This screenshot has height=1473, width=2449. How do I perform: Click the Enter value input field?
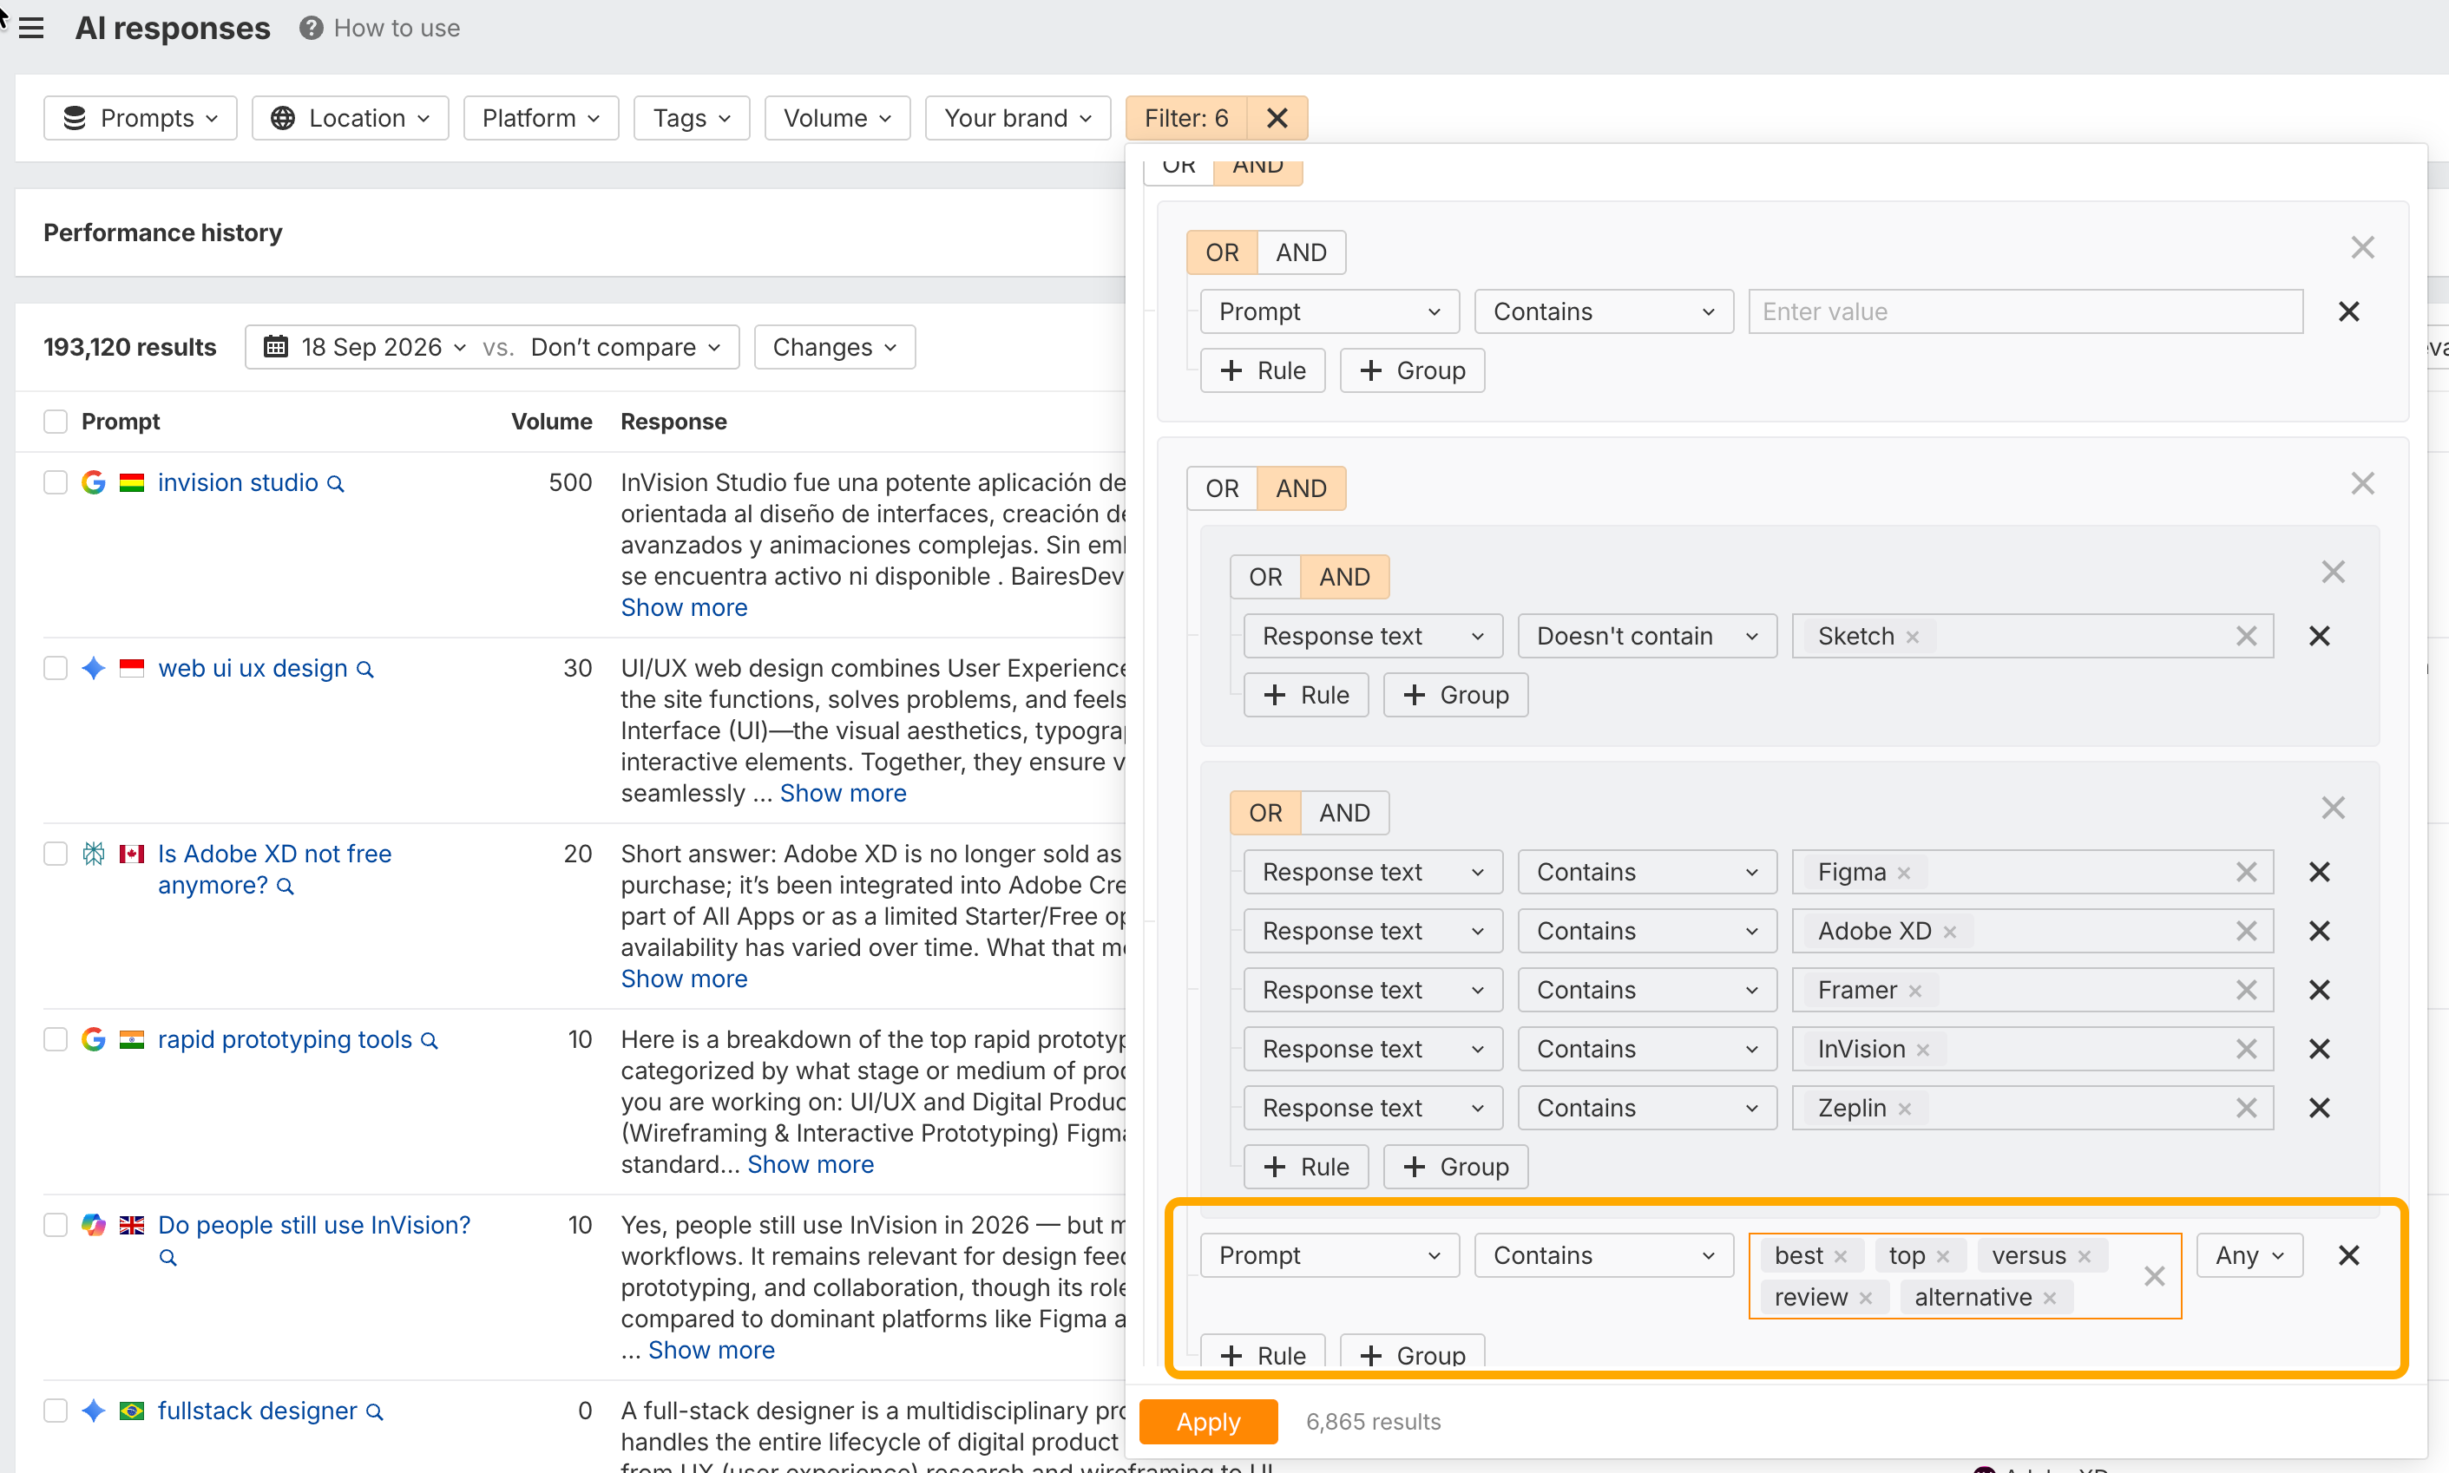pos(2026,311)
